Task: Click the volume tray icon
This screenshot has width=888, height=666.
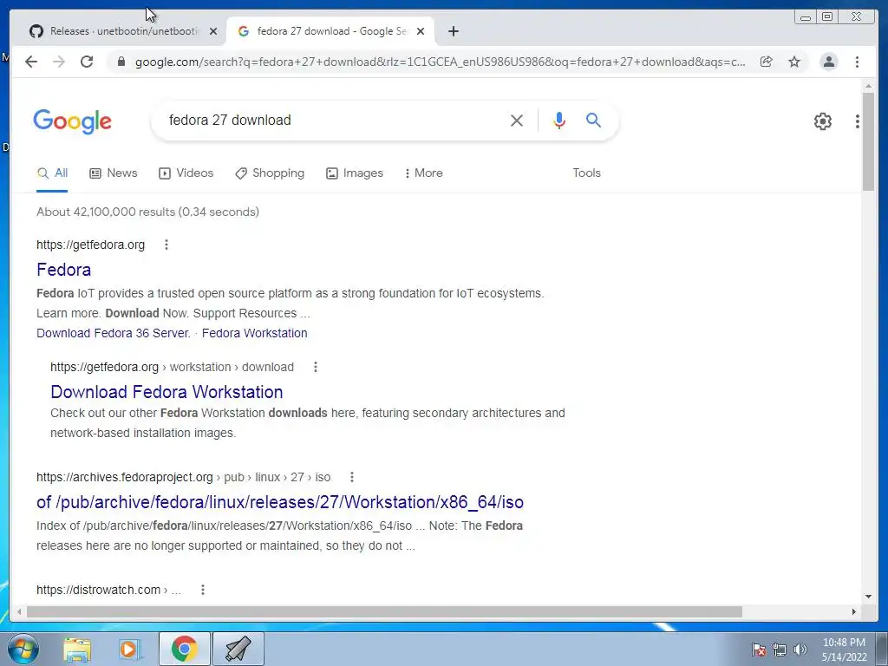Action: point(800,650)
